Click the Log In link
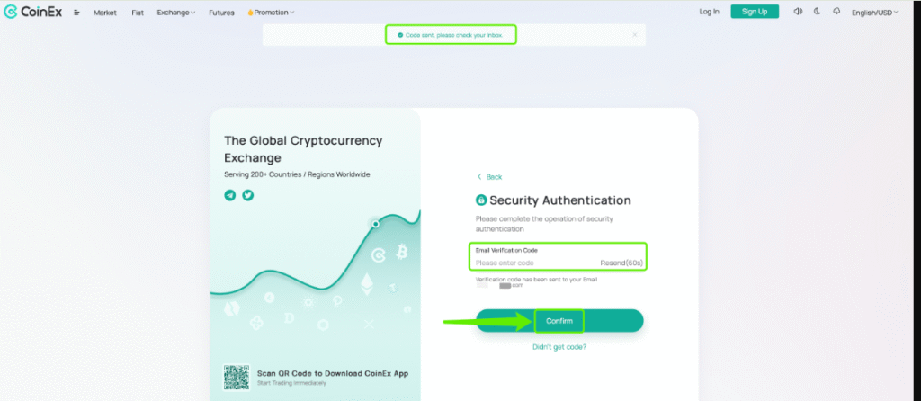Image resolution: width=921 pixels, height=401 pixels. click(x=709, y=12)
